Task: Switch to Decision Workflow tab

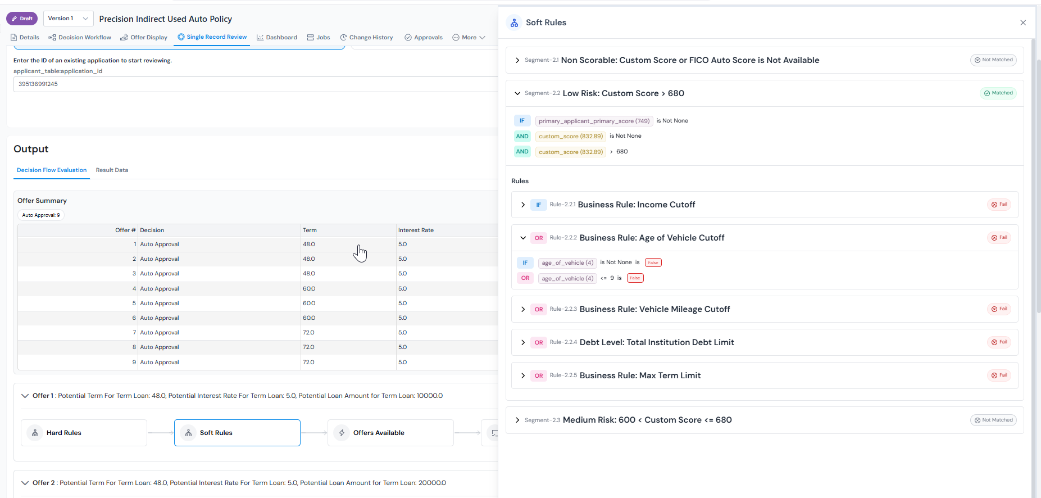Action: tap(80, 38)
